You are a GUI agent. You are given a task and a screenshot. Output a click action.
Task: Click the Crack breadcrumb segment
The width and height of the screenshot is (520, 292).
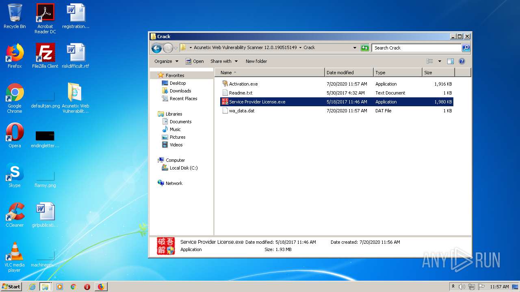309,47
